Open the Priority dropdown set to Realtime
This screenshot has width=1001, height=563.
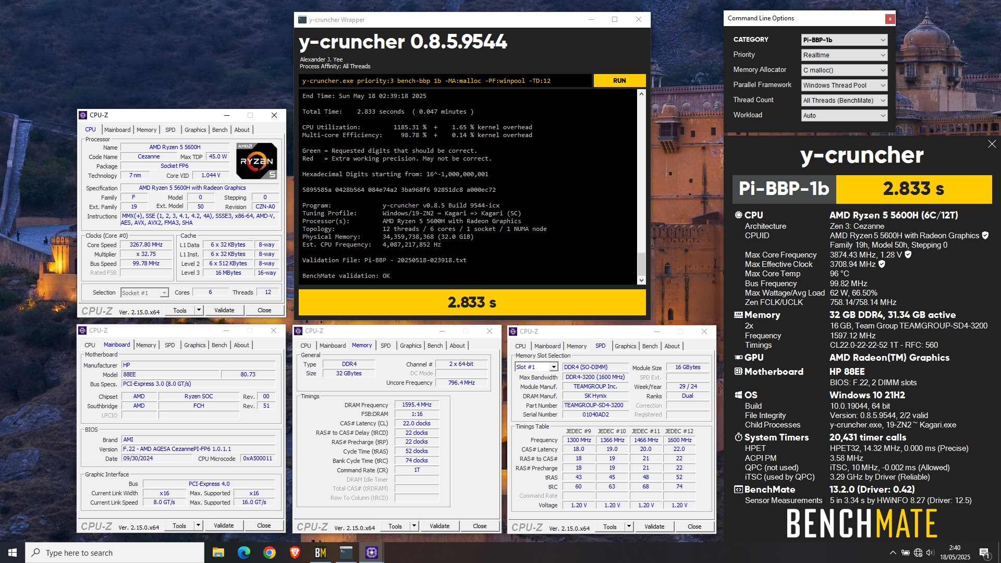click(x=844, y=55)
